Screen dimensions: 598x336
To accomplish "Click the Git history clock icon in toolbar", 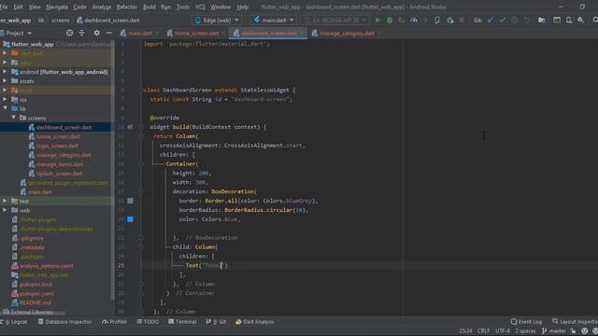I will 515,21.
